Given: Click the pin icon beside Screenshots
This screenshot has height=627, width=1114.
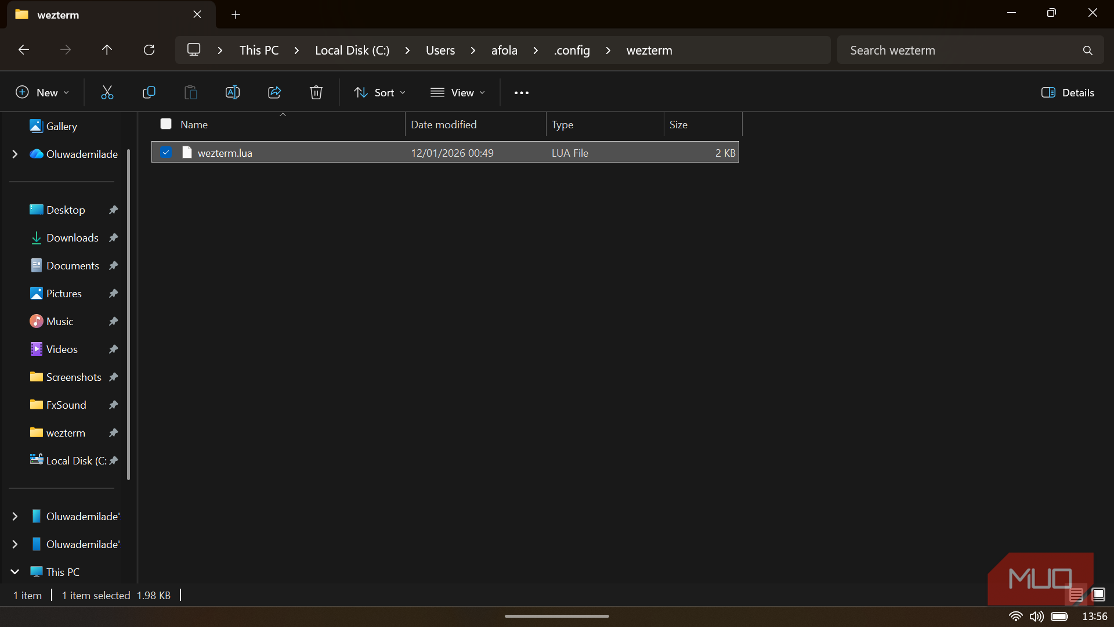Looking at the screenshot, I should click(114, 377).
